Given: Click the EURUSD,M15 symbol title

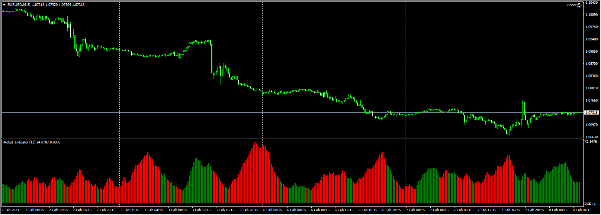Looking at the screenshot, I should tap(19, 5).
